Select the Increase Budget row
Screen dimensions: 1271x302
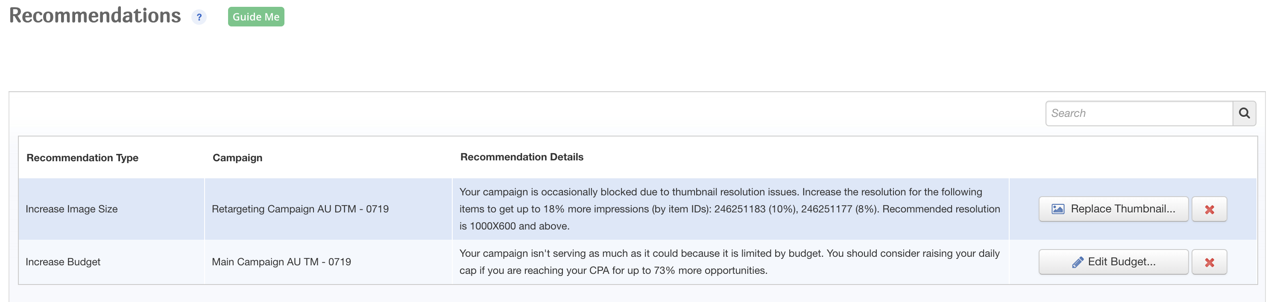click(638, 261)
